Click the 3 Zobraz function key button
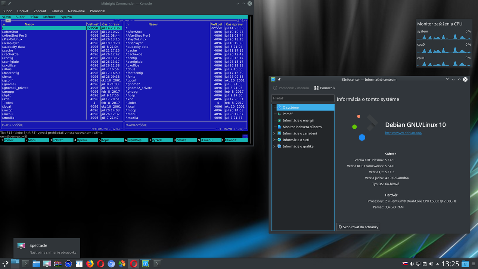 point(62,140)
